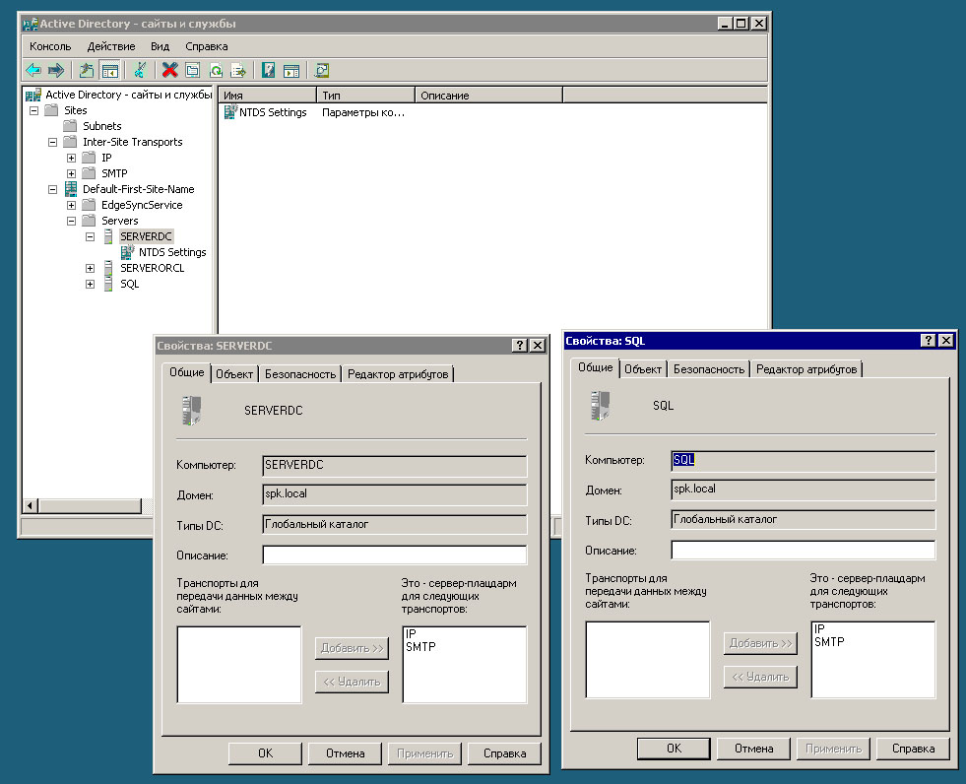
Task: Click OK in the SERVERDC properties dialog
Action: point(266,753)
